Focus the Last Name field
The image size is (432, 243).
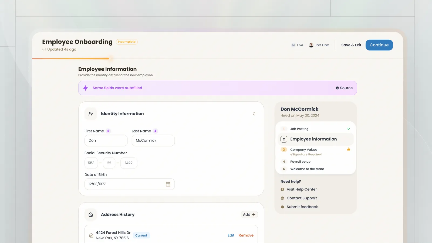click(x=153, y=141)
